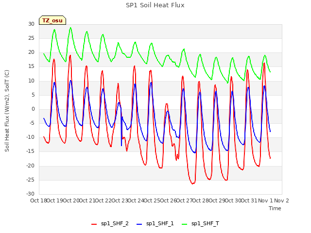Screen dimensions: 311x233
Task: Click the -30 y-axis tick label
Action: pyautogui.click(x=30, y=194)
